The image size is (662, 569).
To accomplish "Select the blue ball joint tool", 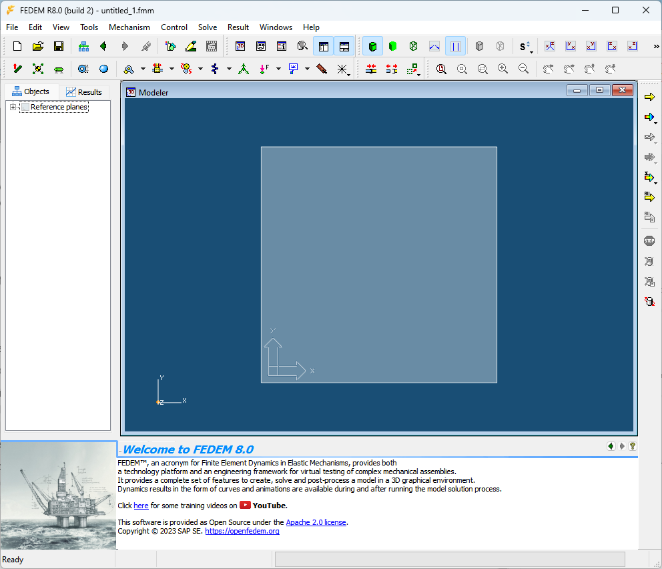I will [103, 69].
